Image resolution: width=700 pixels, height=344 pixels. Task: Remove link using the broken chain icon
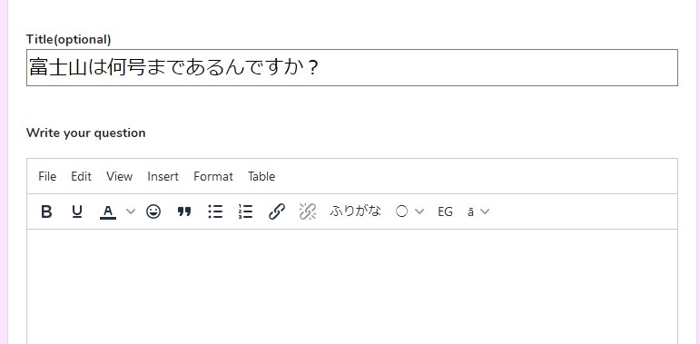click(x=308, y=211)
